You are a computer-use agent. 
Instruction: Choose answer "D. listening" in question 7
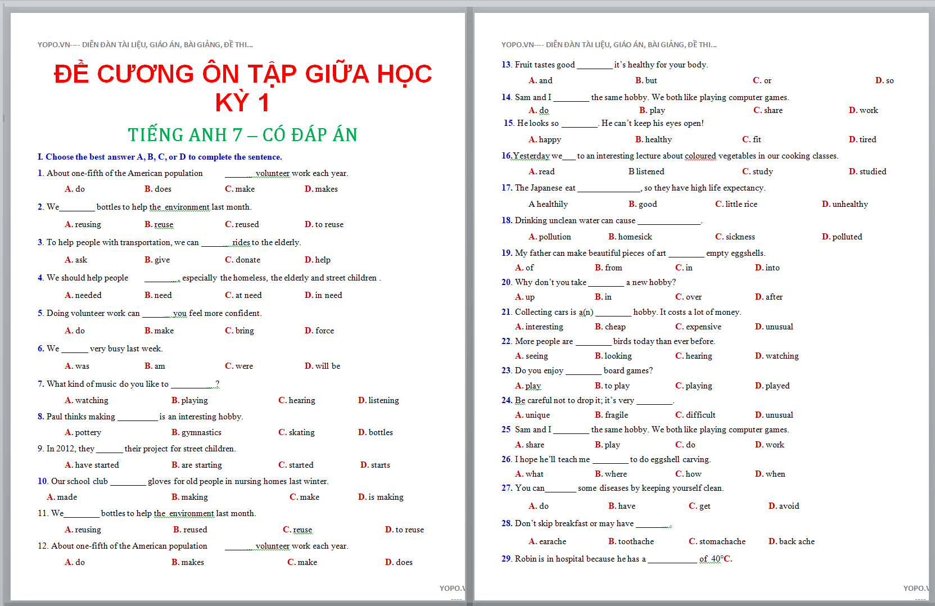[x=378, y=400]
